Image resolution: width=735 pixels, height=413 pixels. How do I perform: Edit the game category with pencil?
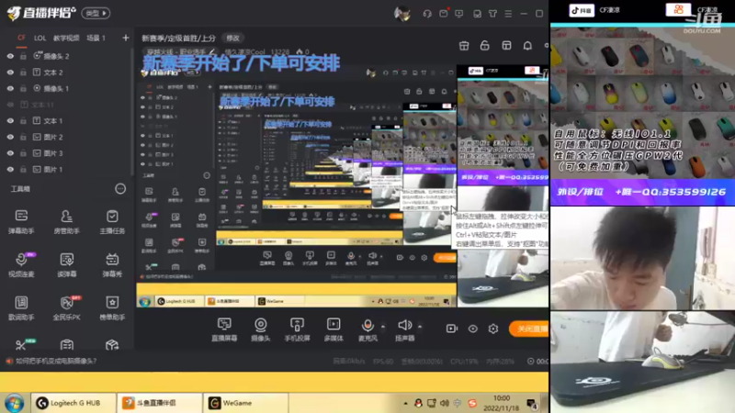212,51
